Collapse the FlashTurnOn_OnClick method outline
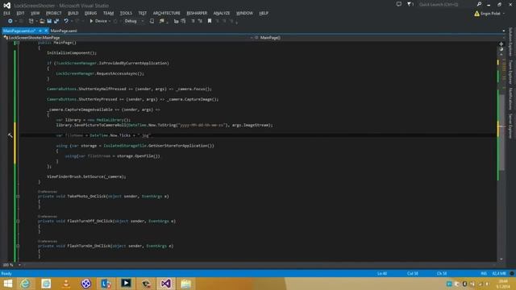Screen dimensions: 516x290 (x=18, y=246)
